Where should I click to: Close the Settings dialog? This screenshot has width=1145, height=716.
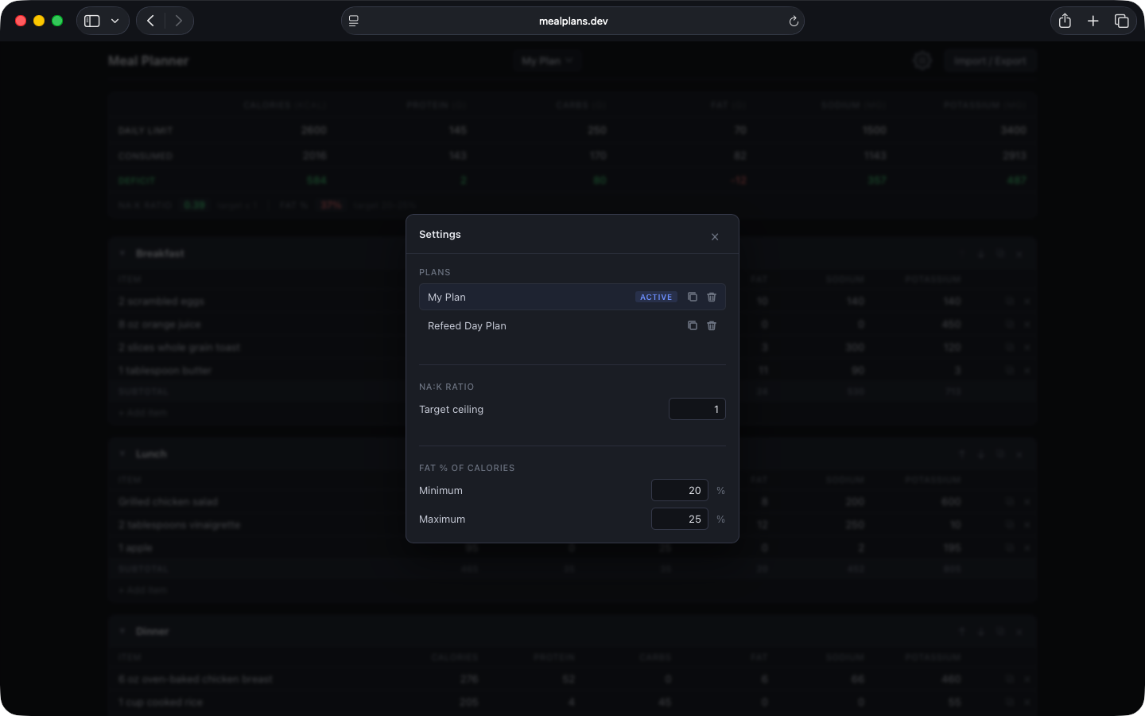click(715, 236)
